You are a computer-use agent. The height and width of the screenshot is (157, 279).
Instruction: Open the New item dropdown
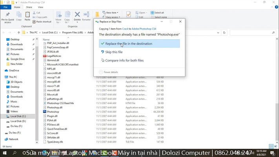click(x=111, y=13)
